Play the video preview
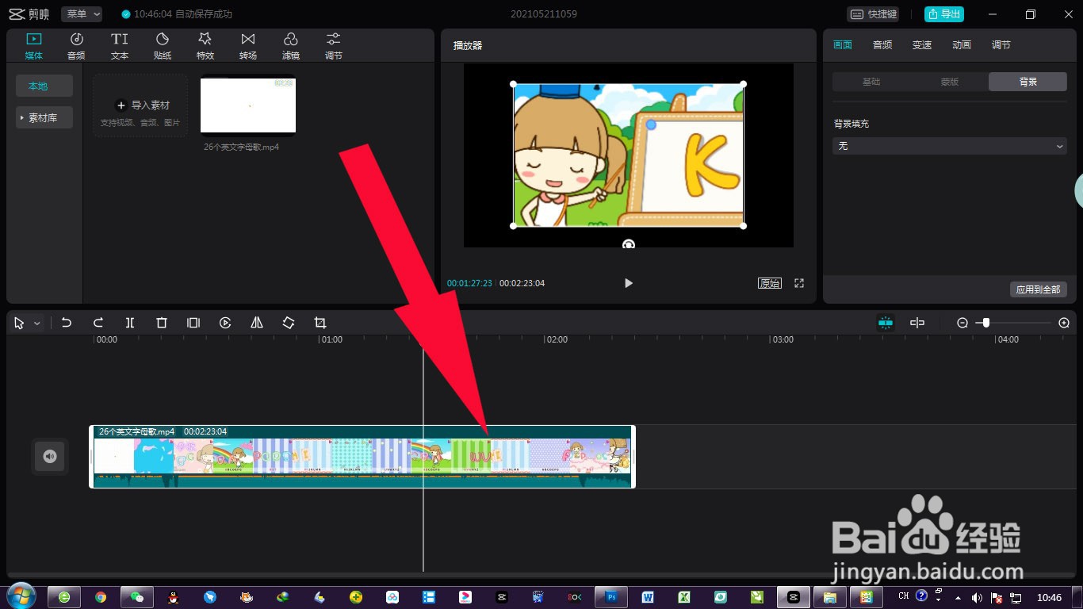Image resolution: width=1083 pixels, height=609 pixels. 628,283
